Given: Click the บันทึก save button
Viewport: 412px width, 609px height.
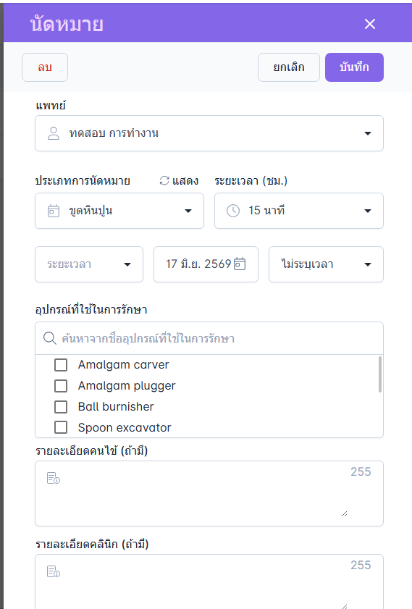Looking at the screenshot, I should coord(354,67).
